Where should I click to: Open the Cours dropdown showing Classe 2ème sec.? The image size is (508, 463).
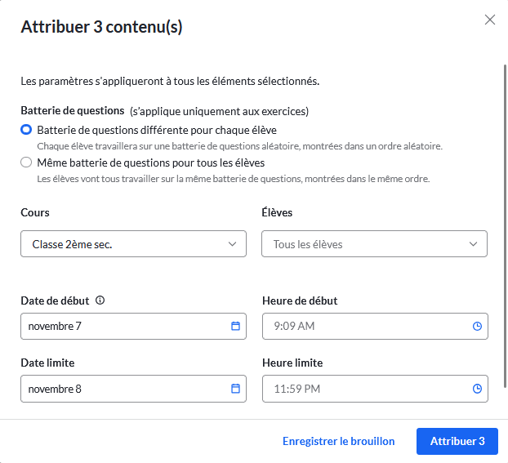[123, 244]
